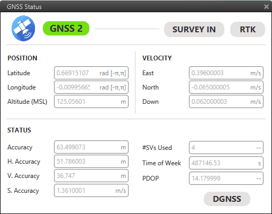Viewport: 272px width, 214px height.
Task: Click the Accuracy value field
Action: tap(91, 147)
